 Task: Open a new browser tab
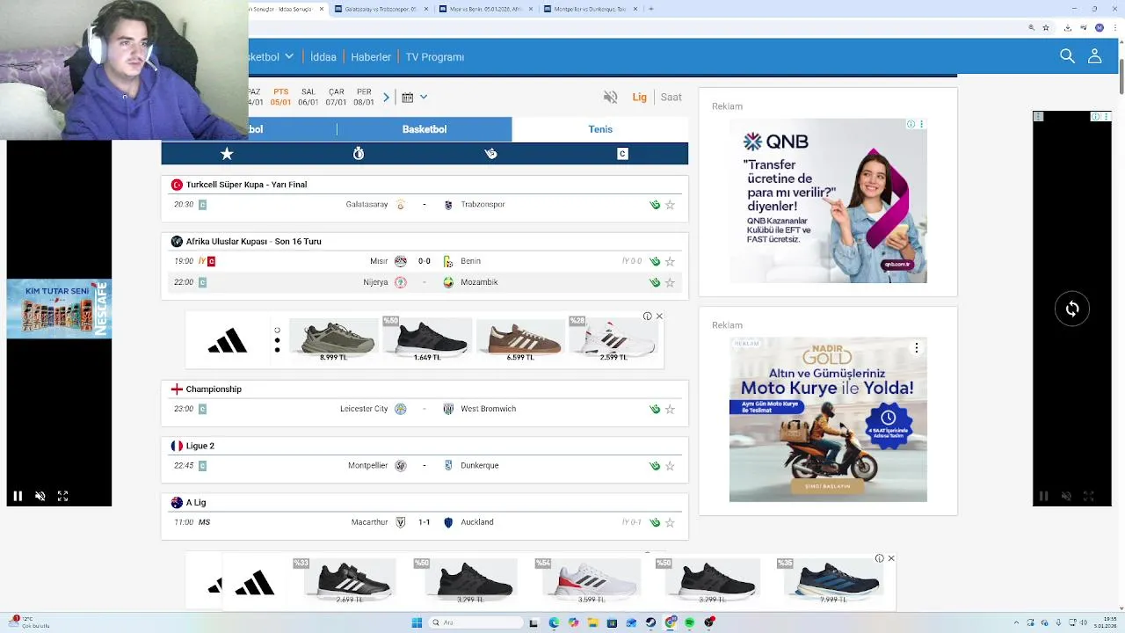(x=650, y=9)
